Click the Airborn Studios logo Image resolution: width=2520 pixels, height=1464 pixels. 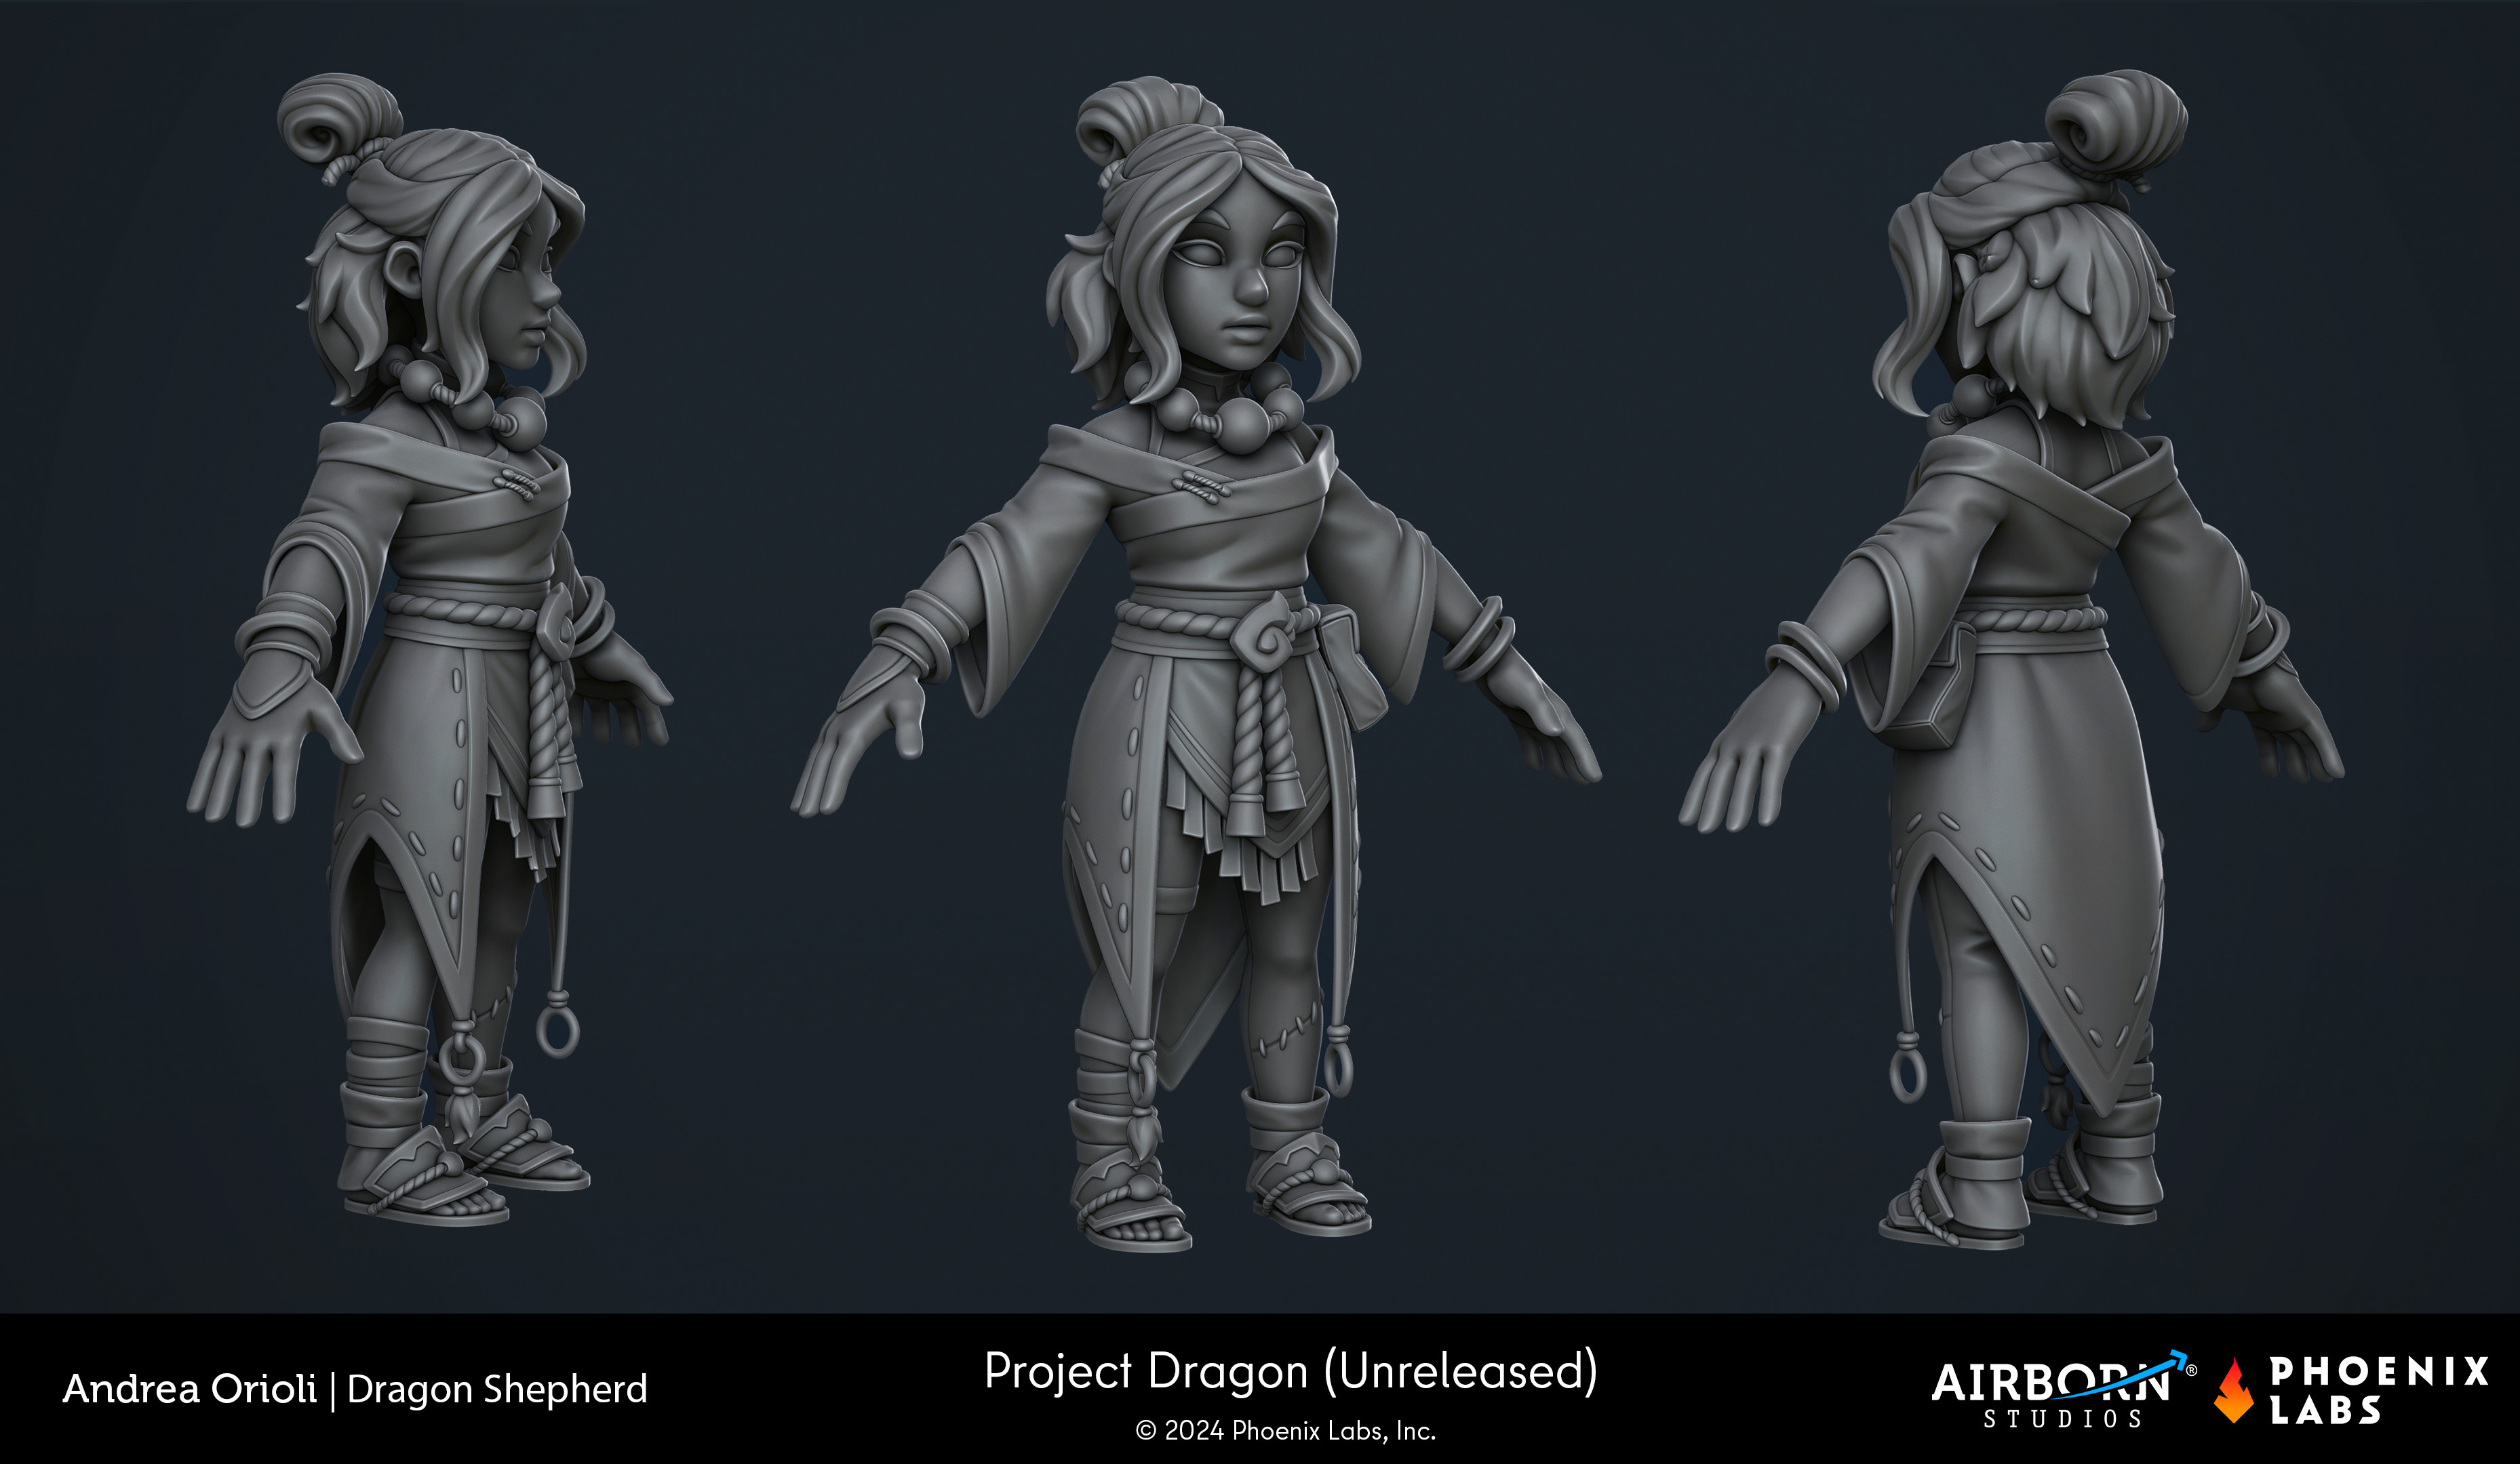(2063, 1389)
